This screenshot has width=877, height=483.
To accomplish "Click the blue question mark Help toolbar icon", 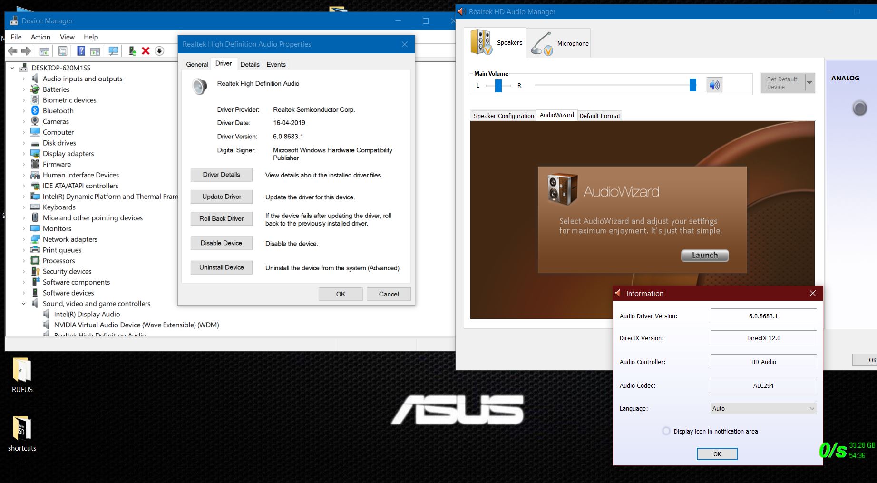I will [x=81, y=51].
